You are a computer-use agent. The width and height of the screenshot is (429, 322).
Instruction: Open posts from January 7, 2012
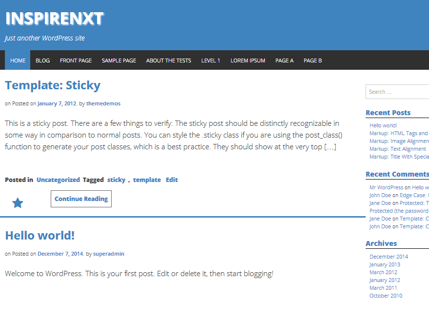pyautogui.click(x=57, y=103)
